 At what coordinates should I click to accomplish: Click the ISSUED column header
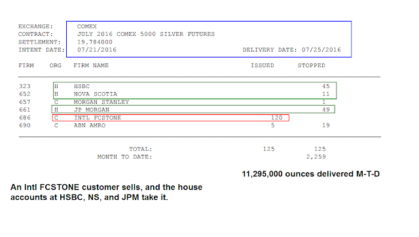tap(263, 65)
